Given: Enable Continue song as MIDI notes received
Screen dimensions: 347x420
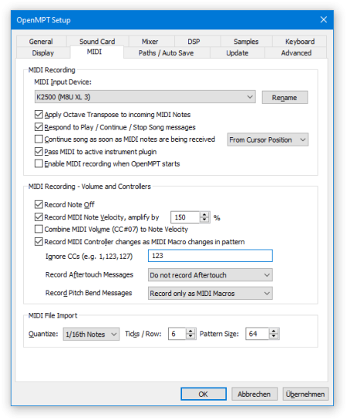Looking at the screenshot, I should point(39,139).
